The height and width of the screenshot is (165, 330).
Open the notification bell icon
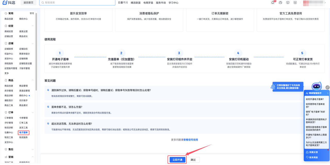tap(273, 3)
